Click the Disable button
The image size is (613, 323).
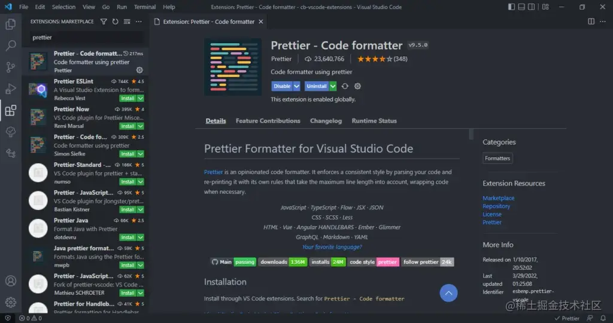(282, 86)
